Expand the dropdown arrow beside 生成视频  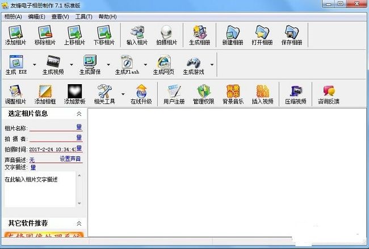coord(72,65)
